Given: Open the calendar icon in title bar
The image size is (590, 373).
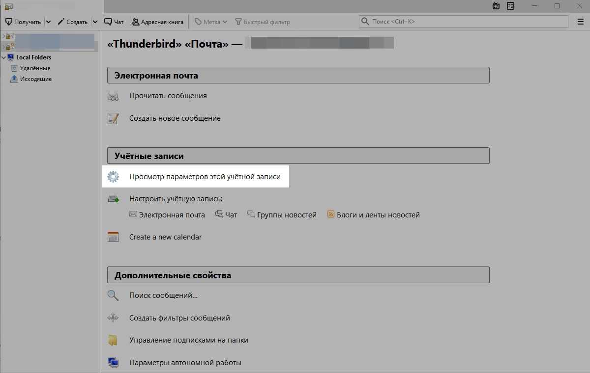Looking at the screenshot, I should [x=496, y=6].
